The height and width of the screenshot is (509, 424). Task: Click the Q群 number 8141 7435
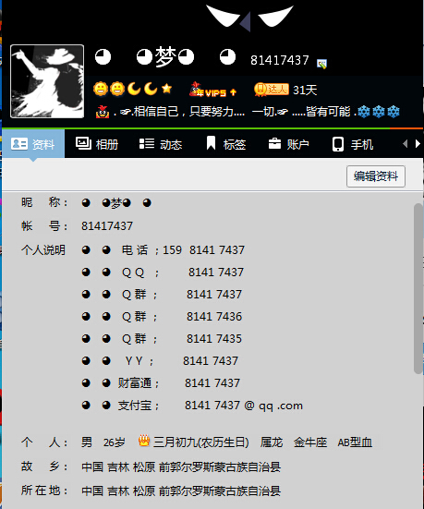coord(214,339)
